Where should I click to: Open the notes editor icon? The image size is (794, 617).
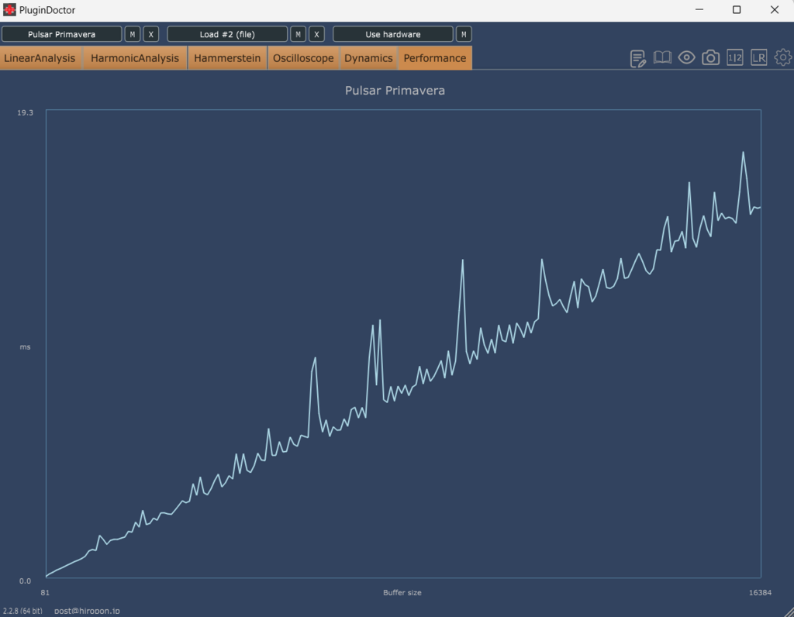637,58
